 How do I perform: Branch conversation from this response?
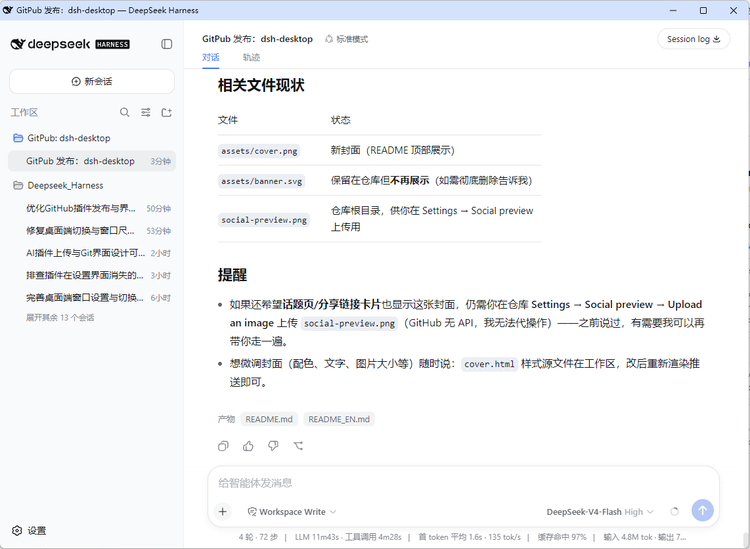click(298, 446)
